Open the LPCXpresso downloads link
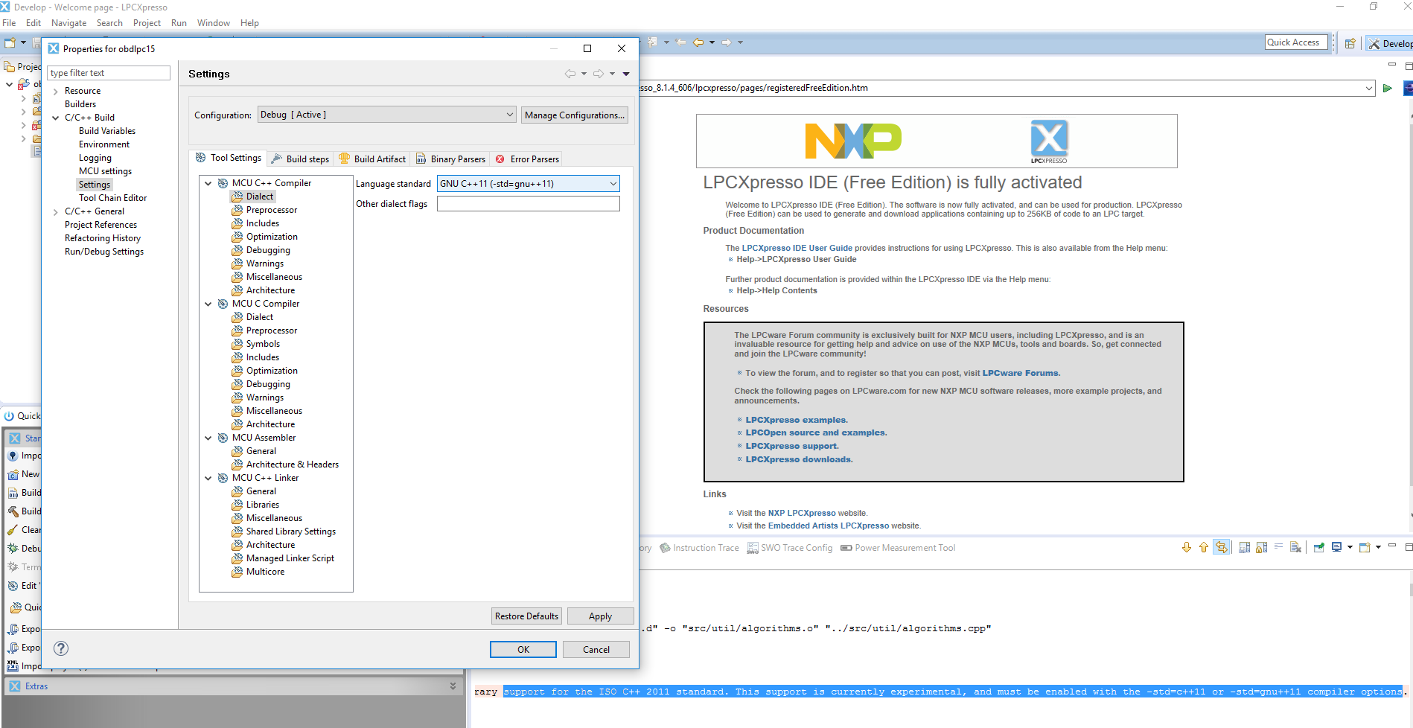This screenshot has height=728, width=1413. [x=798, y=459]
